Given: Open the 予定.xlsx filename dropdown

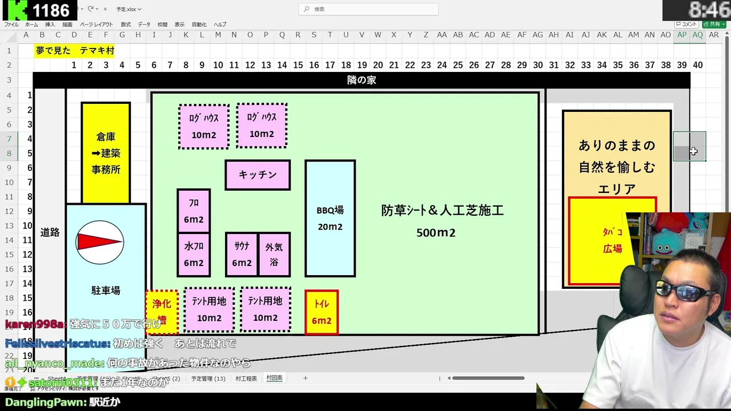Looking at the screenshot, I should [x=128, y=9].
